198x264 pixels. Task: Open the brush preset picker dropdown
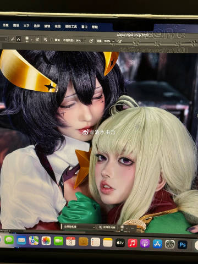pyautogui.click(x=31, y=40)
